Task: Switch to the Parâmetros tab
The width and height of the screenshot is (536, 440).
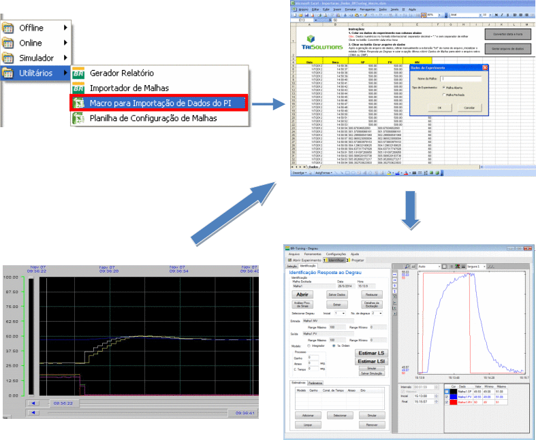Action: (315, 384)
